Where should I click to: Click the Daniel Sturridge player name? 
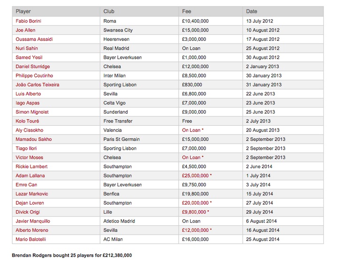tap(33, 67)
